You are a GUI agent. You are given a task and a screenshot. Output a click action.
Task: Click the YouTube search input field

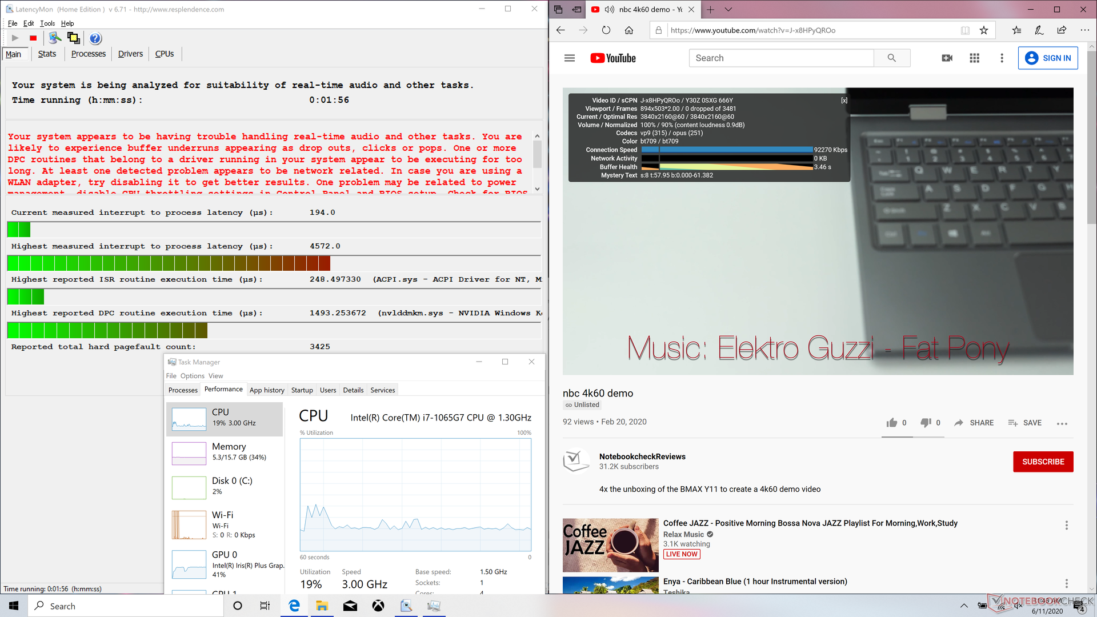pyautogui.click(x=780, y=58)
